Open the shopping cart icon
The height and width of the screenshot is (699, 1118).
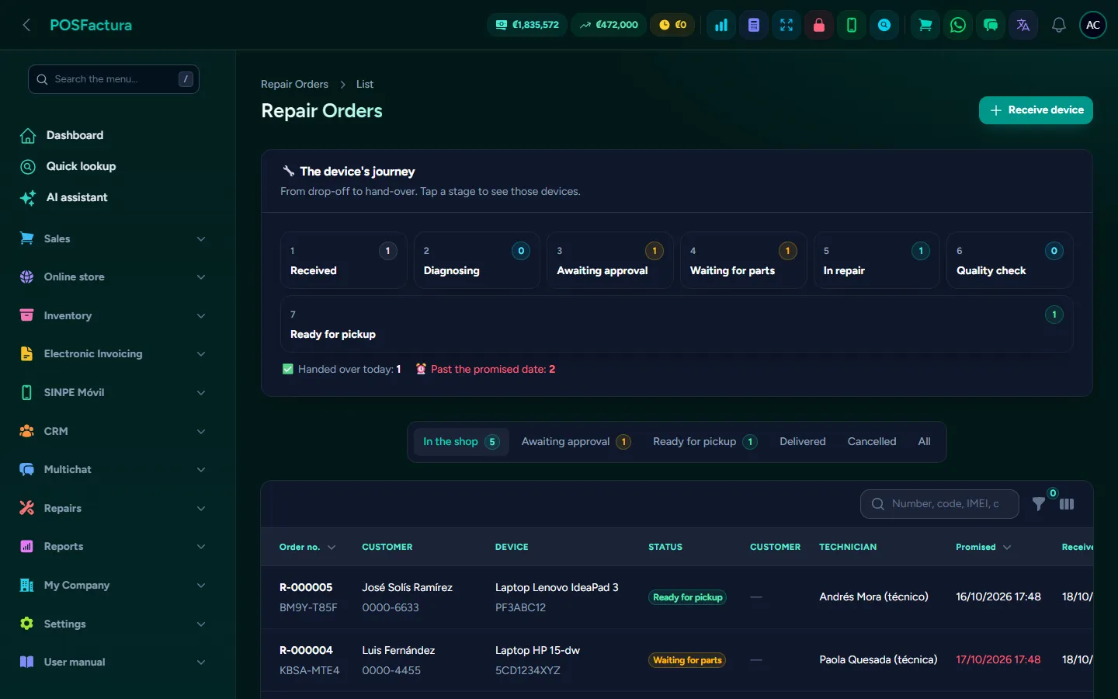tap(925, 25)
